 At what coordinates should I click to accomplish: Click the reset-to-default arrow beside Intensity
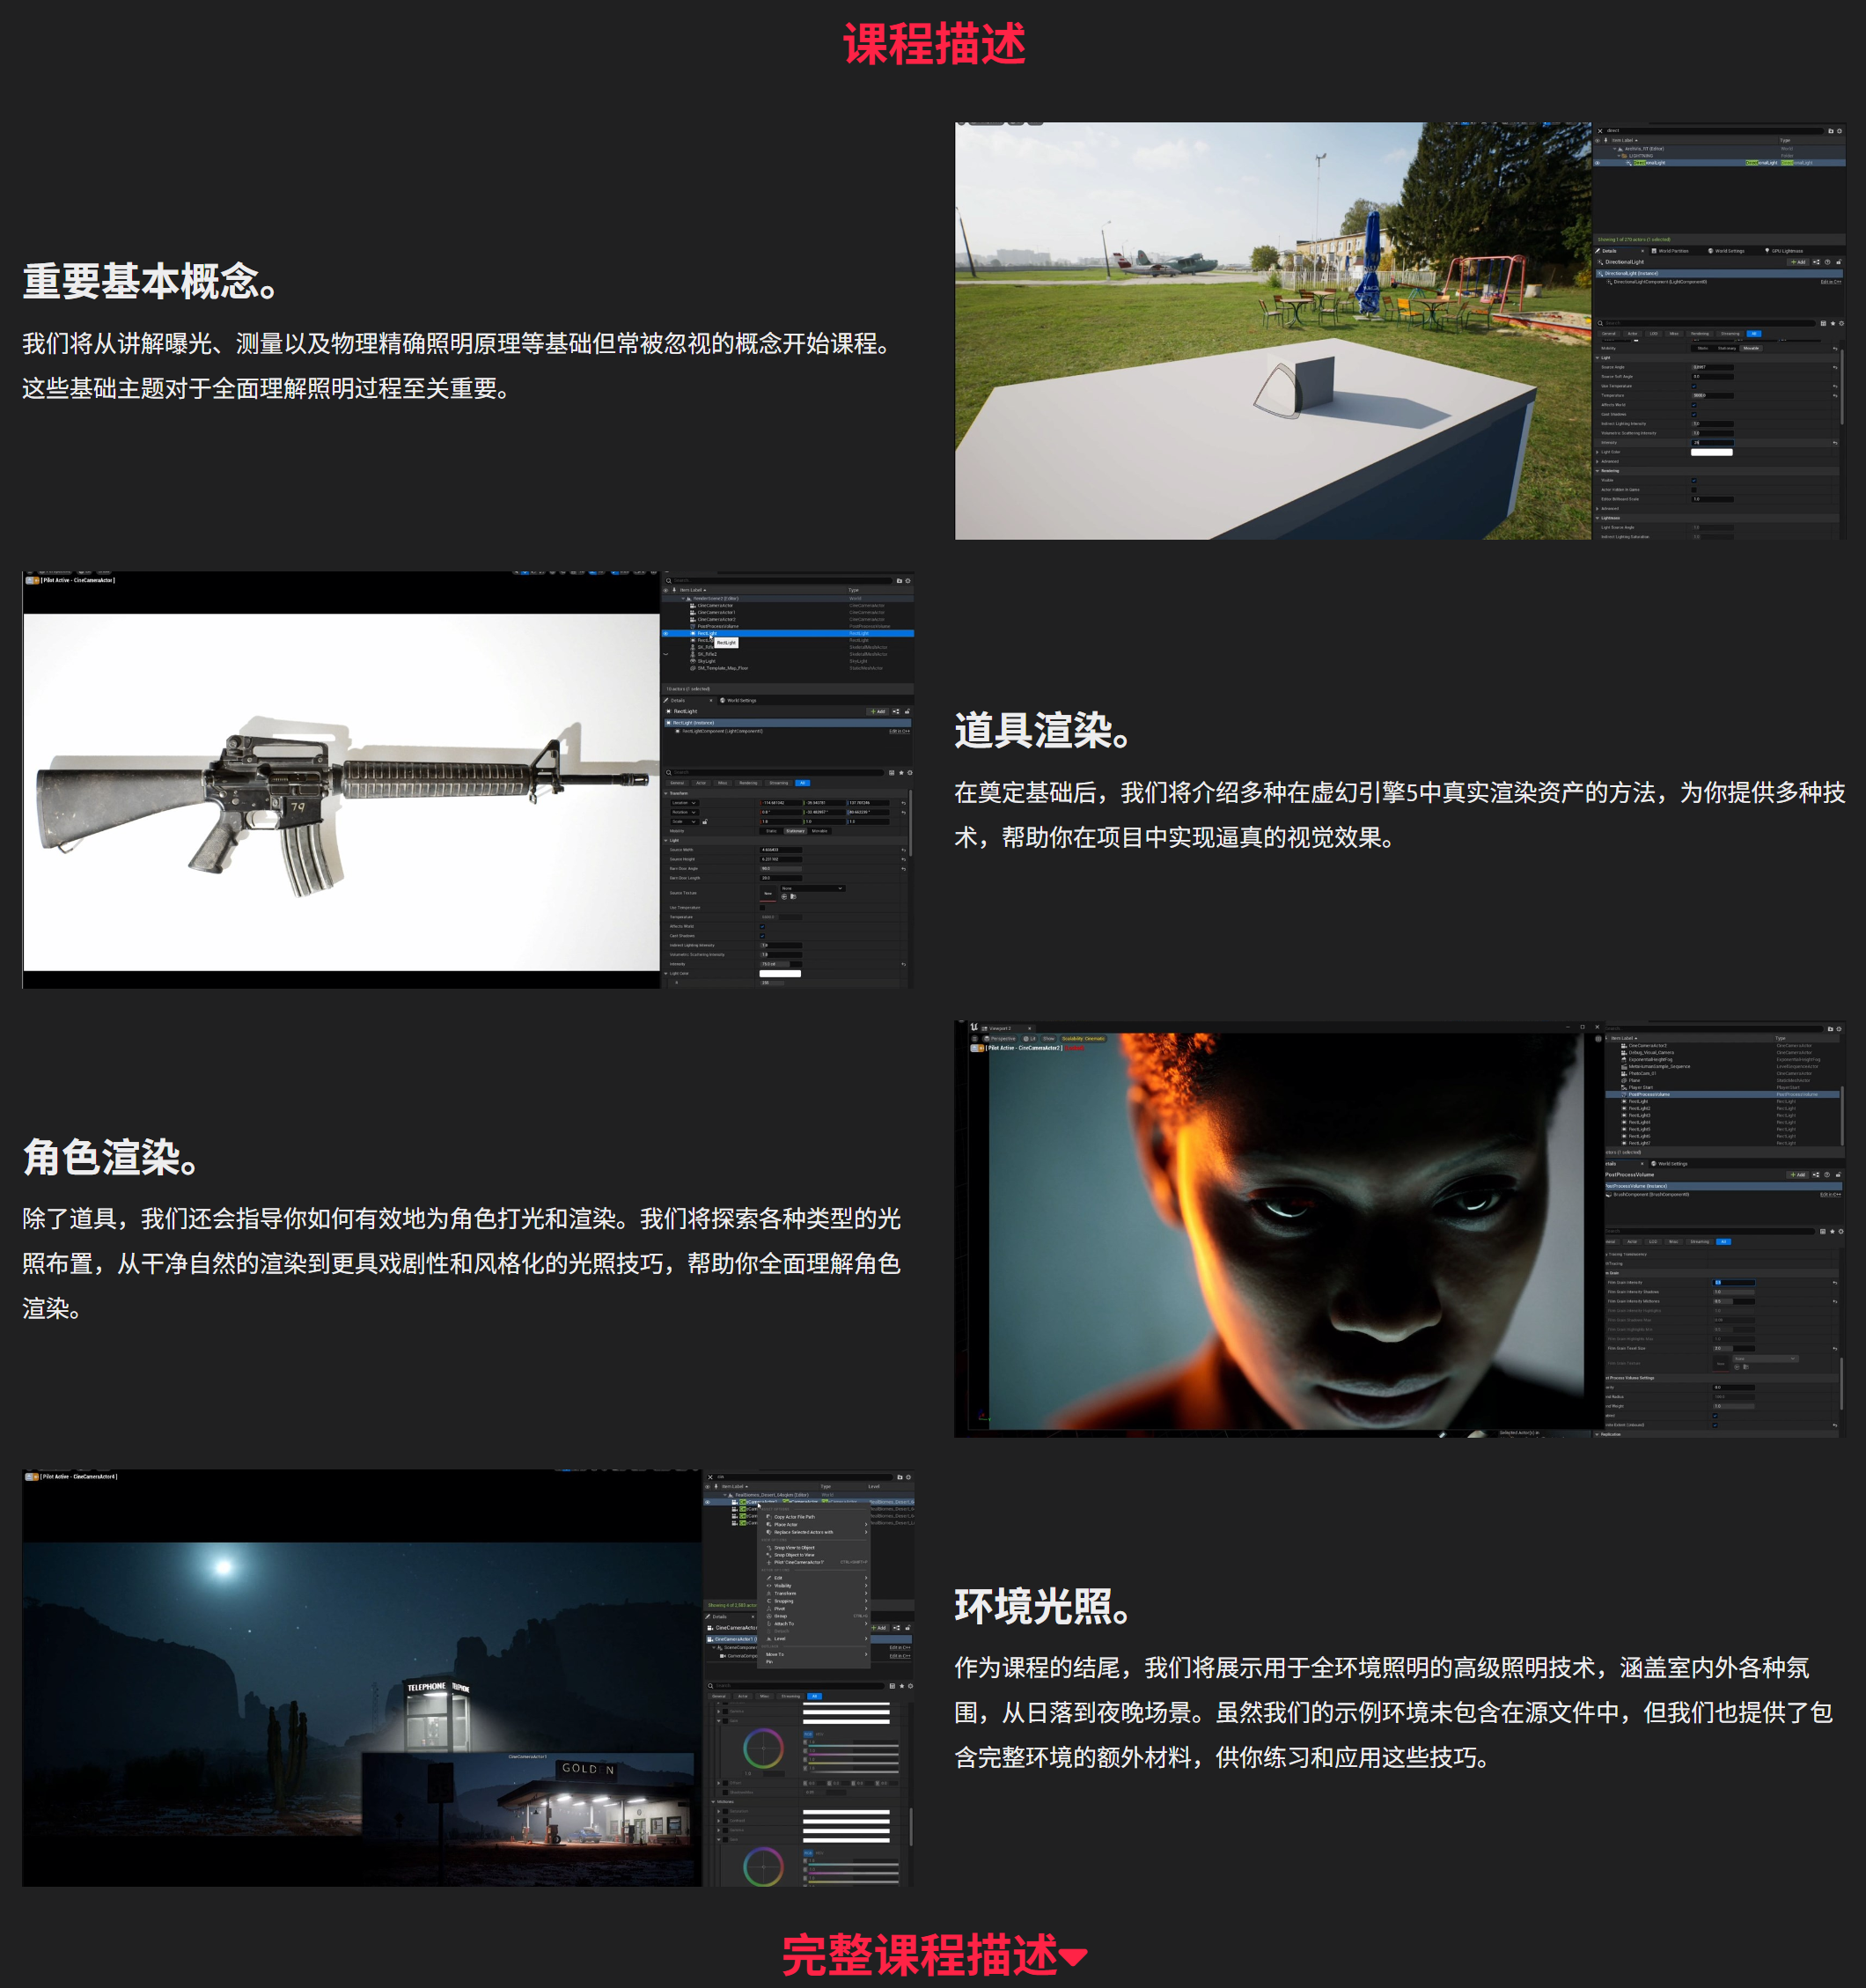point(905,964)
